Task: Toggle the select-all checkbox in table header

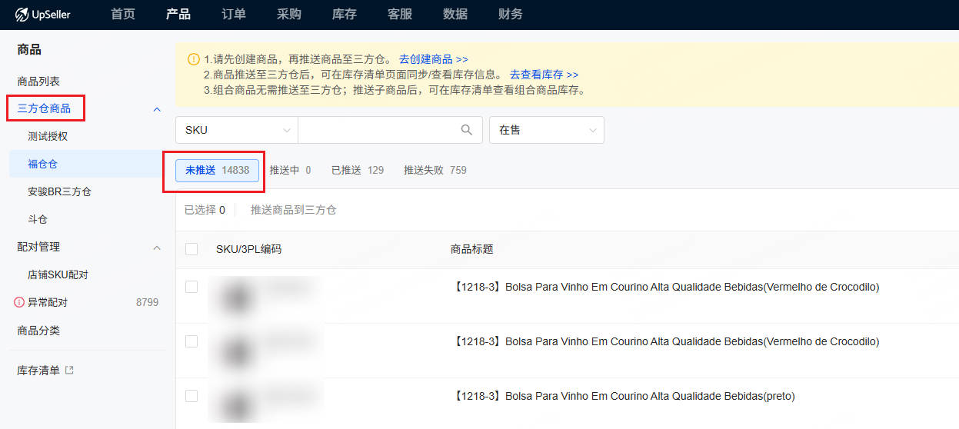Action: (x=191, y=249)
